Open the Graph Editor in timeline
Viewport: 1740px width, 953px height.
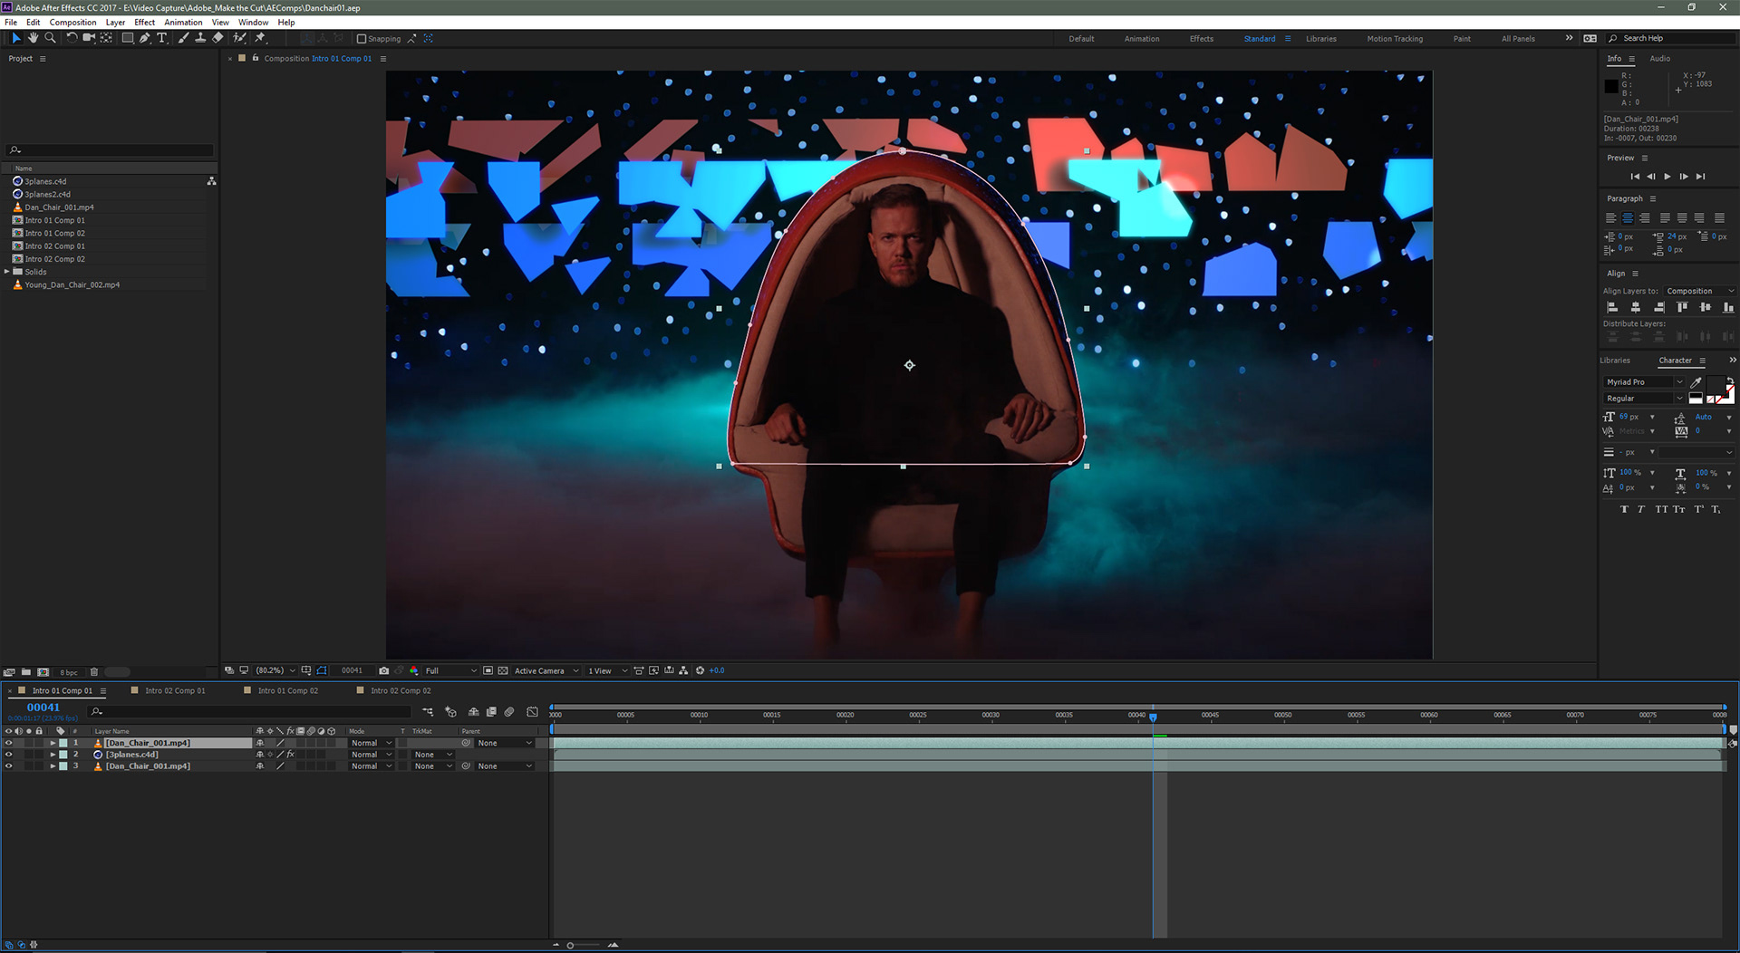pyautogui.click(x=532, y=712)
